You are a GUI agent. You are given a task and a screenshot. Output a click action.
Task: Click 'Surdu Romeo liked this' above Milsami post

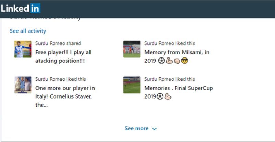[169, 43]
